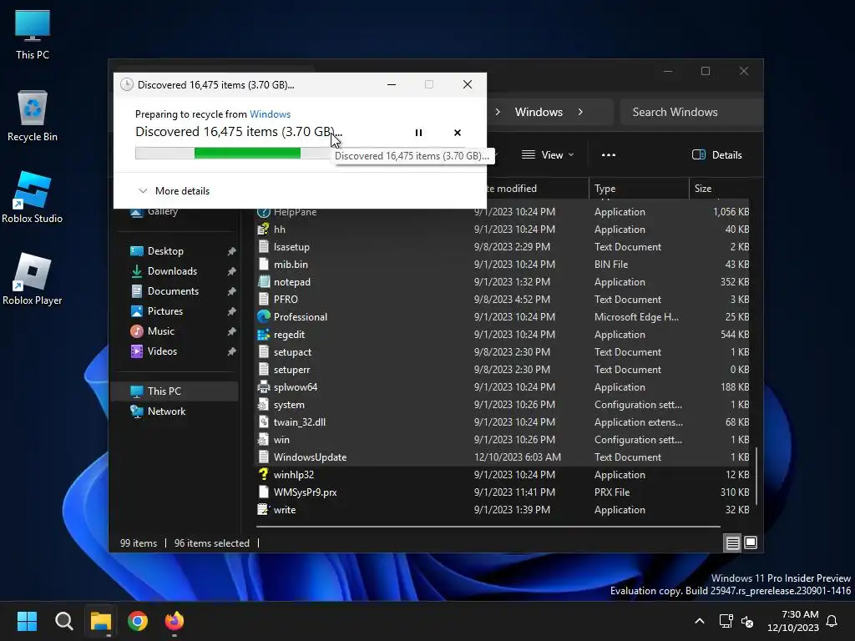This screenshot has width=855, height=641.
Task: Unpin Desktop using its pin icon
Action: (x=232, y=251)
